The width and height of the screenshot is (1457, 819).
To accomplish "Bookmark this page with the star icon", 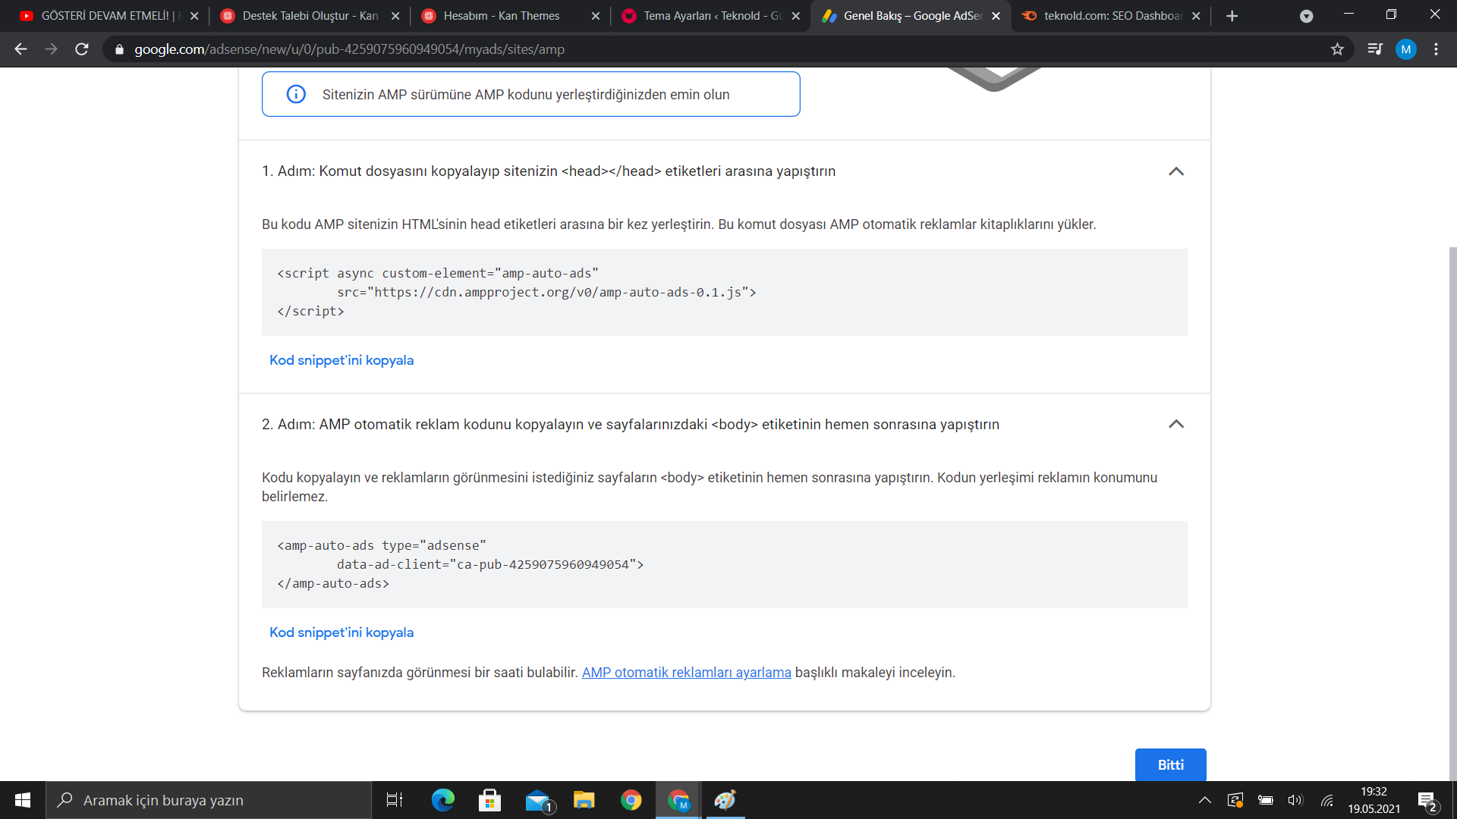I will [1337, 49].
